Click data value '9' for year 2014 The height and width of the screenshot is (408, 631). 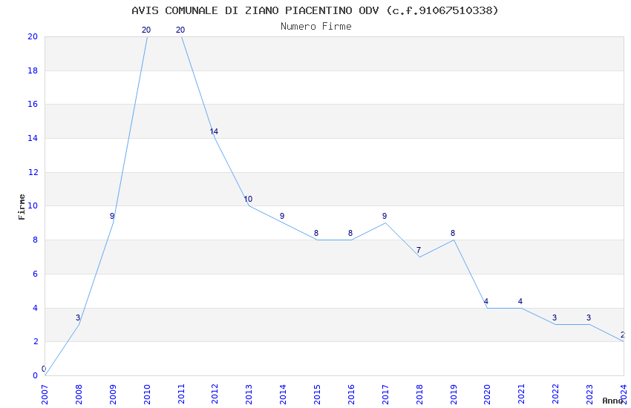click(x=282, y=216)
